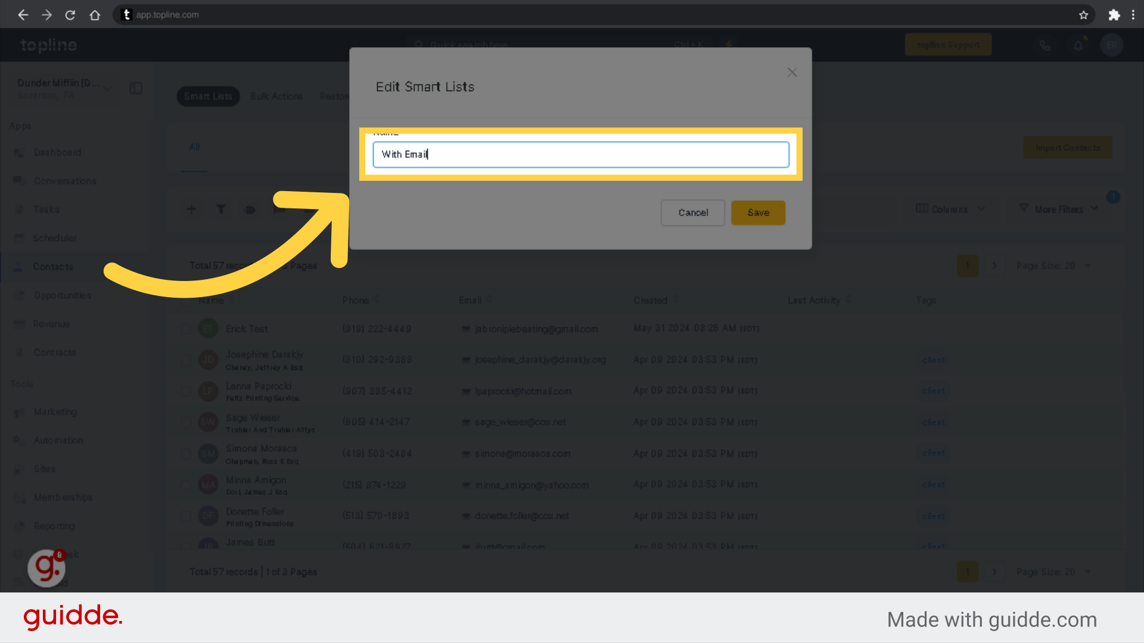Check the Sage Wieser row checkbox
Image resolution: width=1144 pixels, height=643 pixels.
pyautogui.click(x=186, y=422)
